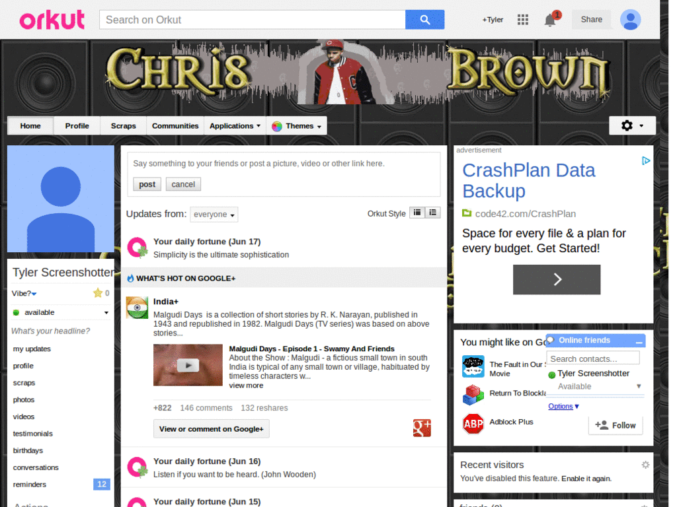Image resolution: width=677 pixels, height=507 pixels.
Task: Click Tyler Screenshotter in online friends
Action: point(593,374)
